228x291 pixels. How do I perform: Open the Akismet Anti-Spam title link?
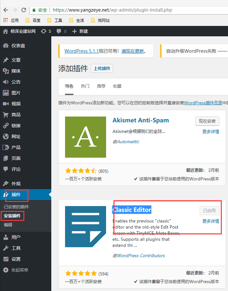(x=141, y=120)
